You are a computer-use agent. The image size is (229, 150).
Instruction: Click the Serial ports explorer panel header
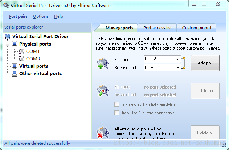pyautogui.click(x=47, y=27)
